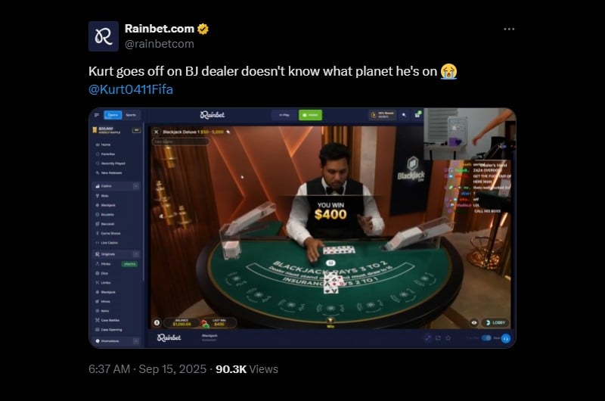Click the blue headset support icon
The image size is (605, 401).
click(x=506, y=338)
